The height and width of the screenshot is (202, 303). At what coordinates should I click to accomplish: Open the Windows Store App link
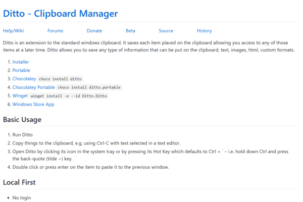pos(33,105)
